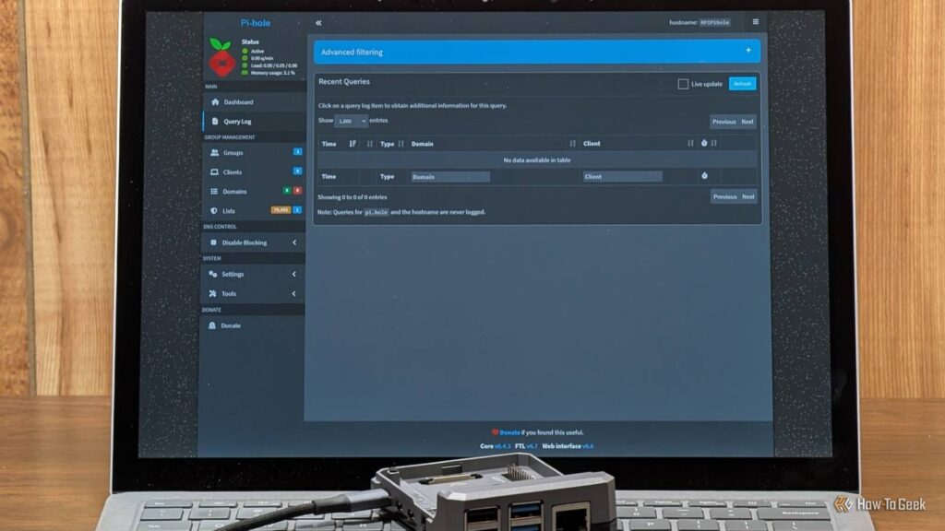Screen dimensions: 945x531
Task: Open Lists via the shield icon
Action: tap(214, 211)
